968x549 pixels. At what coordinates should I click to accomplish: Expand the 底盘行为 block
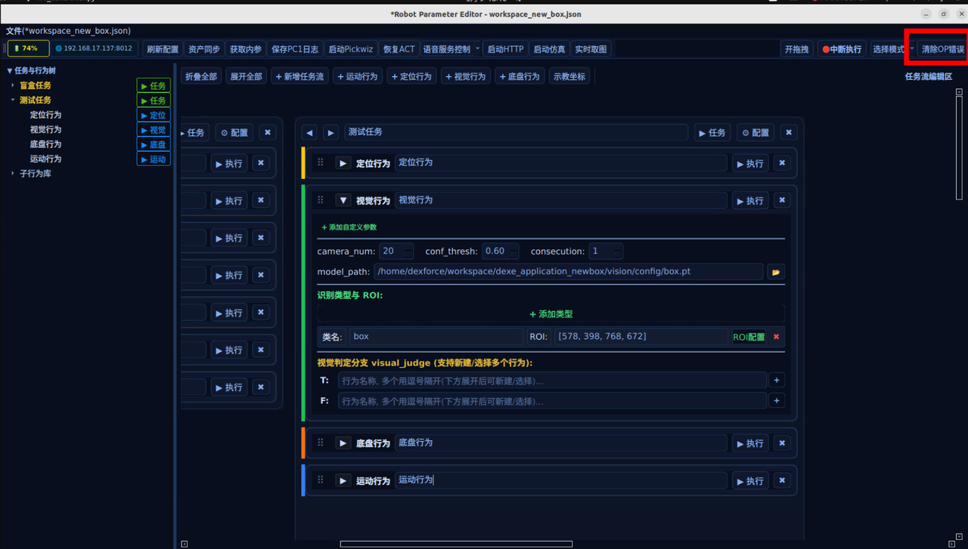coord(343,443)
